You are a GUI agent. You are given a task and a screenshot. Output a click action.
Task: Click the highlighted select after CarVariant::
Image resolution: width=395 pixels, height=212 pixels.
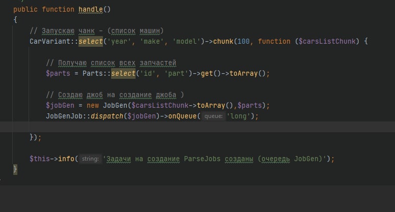(91, 42)
